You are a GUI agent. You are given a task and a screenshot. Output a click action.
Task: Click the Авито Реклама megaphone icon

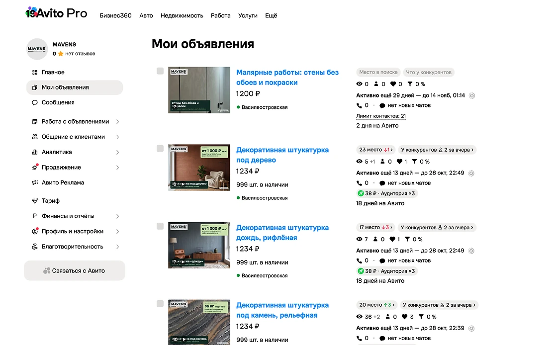35,183
